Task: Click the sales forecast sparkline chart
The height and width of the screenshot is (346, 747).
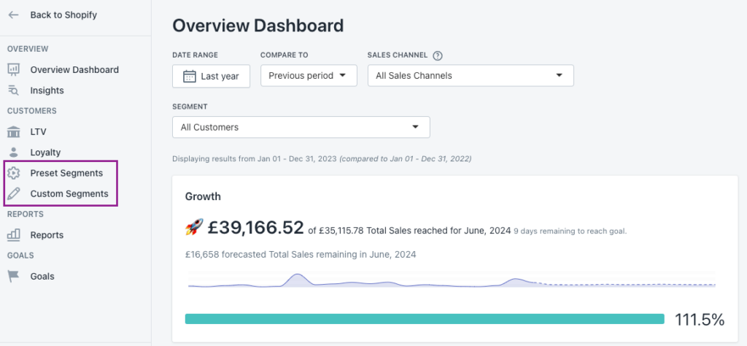Action: 452,281
